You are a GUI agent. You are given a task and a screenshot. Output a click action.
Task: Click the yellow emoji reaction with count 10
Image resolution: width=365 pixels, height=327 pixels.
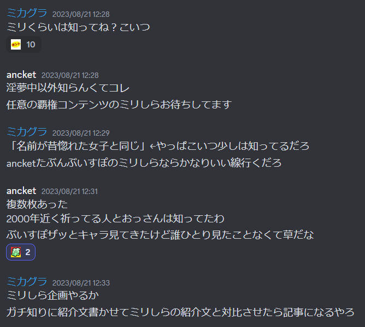coord(23,44)
